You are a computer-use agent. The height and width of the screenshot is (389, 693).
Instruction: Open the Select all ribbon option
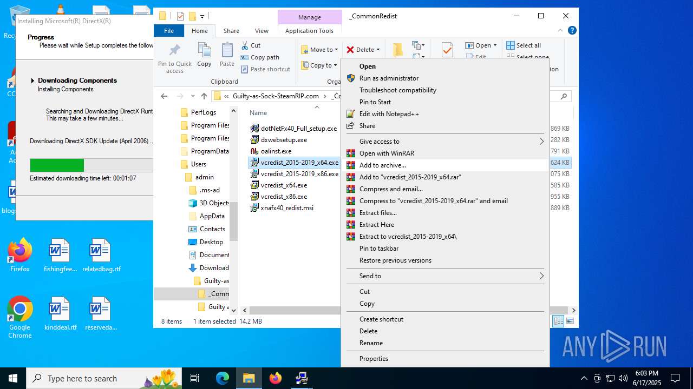click(x=524, y=45)
